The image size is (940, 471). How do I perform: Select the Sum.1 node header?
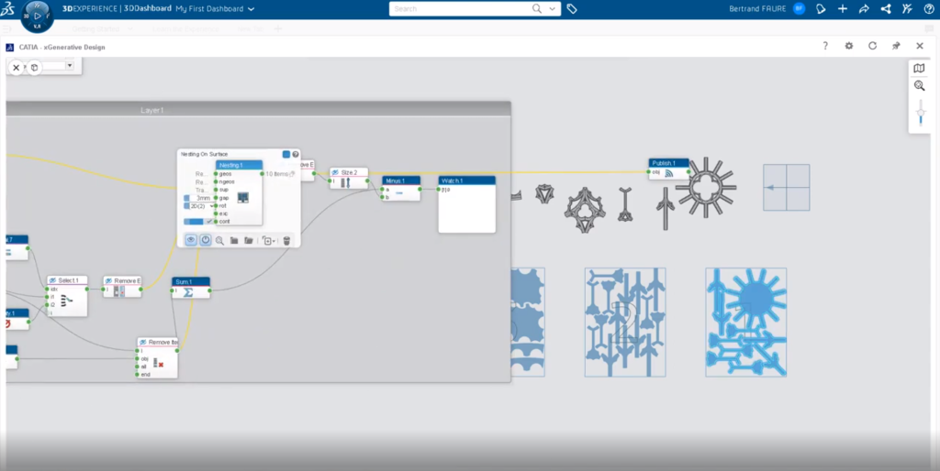(191, 281)
